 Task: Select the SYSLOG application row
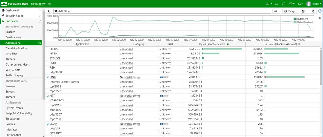(183, 58)
